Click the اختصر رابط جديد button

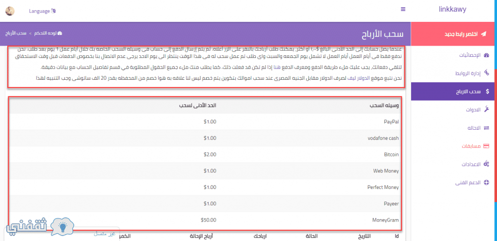tap(454, 34)
